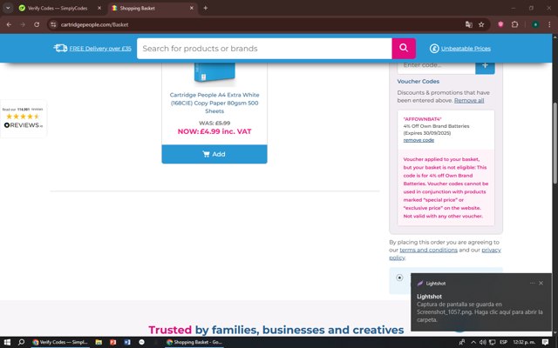Open Windows taskbar search
558x348 pixels.
click(x=21, y=342)
